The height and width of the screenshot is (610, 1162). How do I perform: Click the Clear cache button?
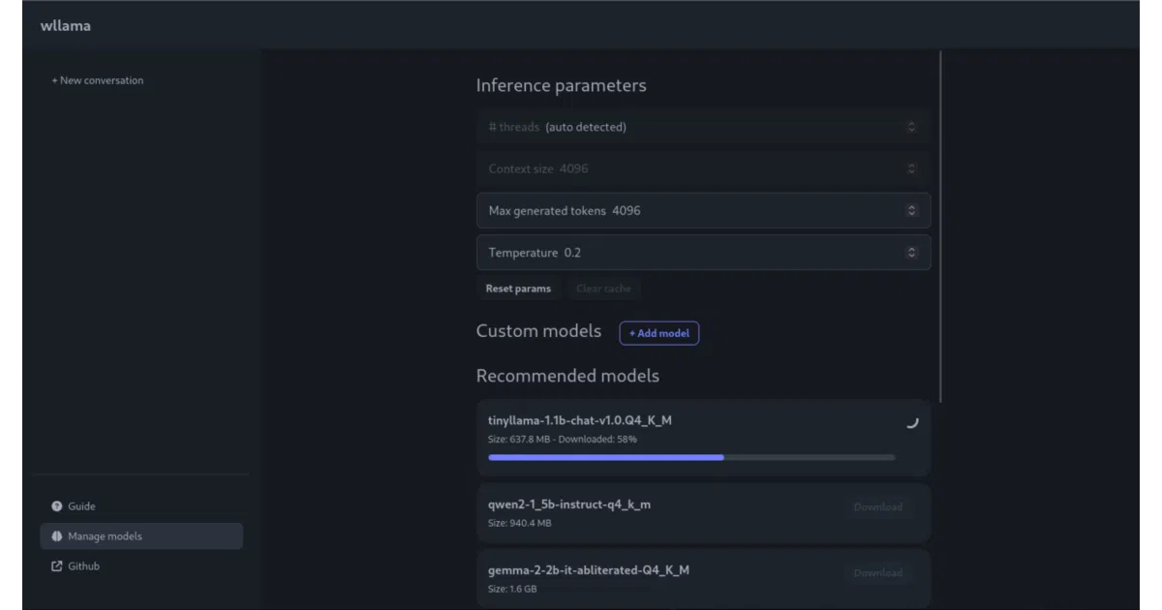pyautogui.click(x=602, y=289)
